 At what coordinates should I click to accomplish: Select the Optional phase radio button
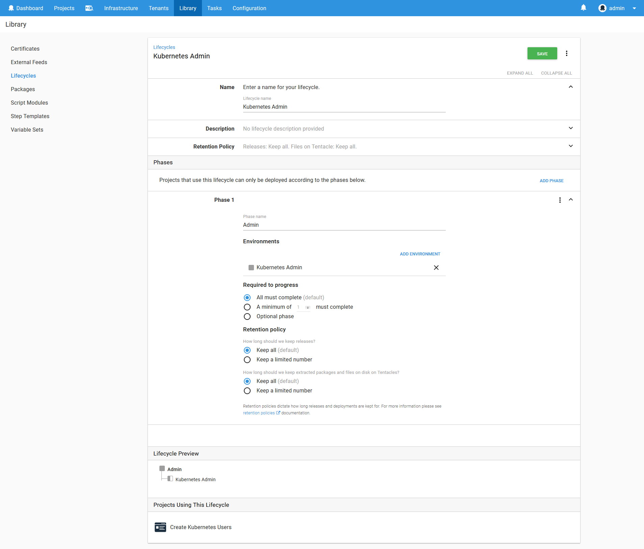247,317
